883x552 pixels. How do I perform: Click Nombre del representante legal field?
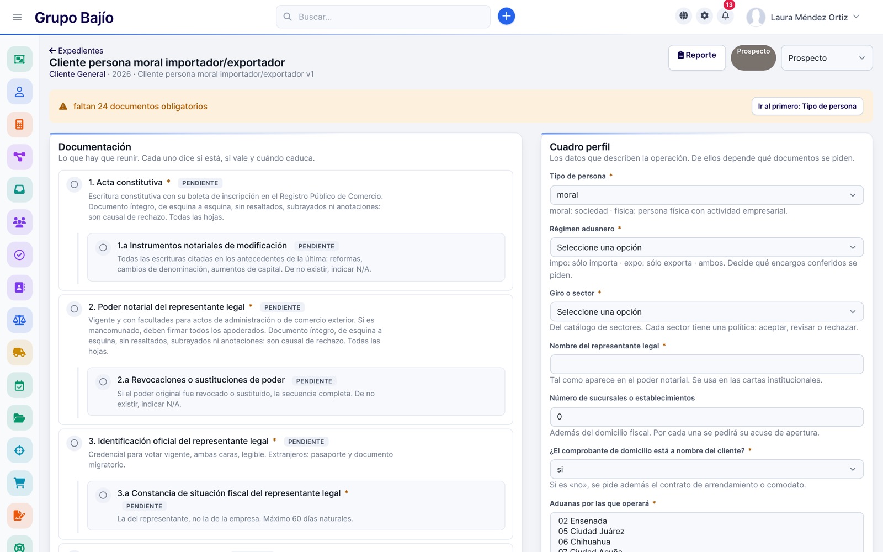pos(706,364)
